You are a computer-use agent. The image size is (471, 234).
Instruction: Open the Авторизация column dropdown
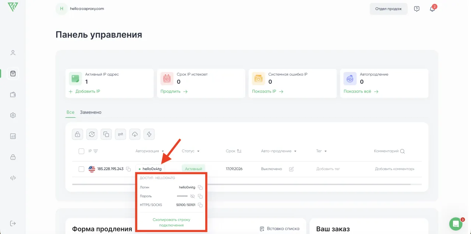163,151
